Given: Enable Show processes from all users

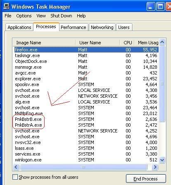Looking at the screenshot, I should [x=15, y=177].
